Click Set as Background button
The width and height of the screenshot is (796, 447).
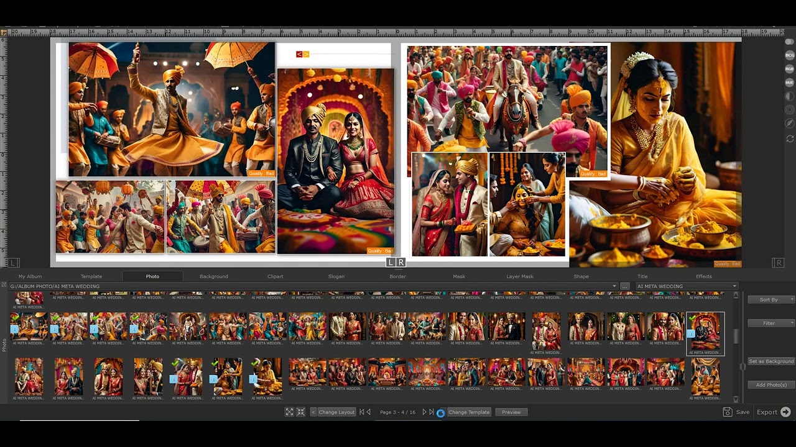pos(771,361)
